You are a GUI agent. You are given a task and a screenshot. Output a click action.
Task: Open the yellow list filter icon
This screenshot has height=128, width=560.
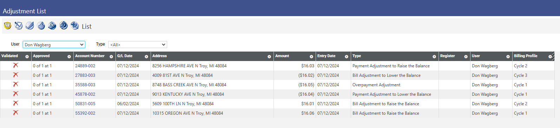(7, 26)
